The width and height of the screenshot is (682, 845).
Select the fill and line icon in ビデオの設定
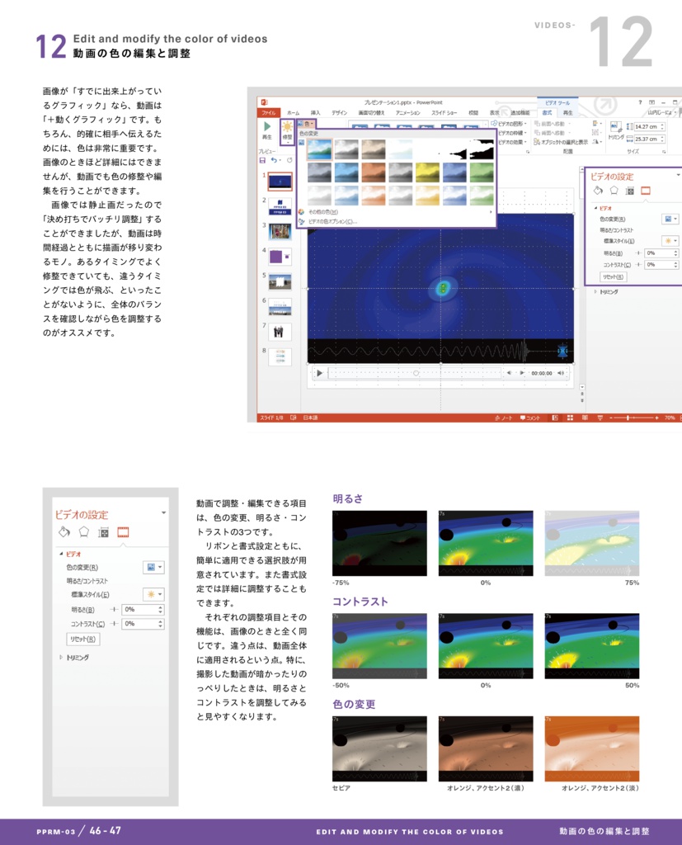coord(598,190)
